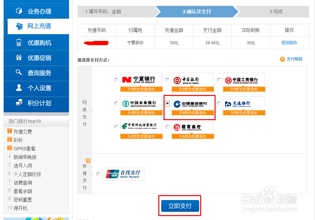This screenshot has height=220, width=315.
Task: Click the 中国邮政储蓄银行 bank logo
Action: [141, 127]
